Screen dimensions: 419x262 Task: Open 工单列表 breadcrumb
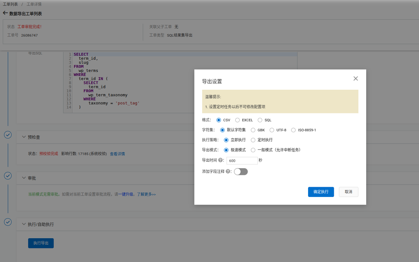click(10, 4)
